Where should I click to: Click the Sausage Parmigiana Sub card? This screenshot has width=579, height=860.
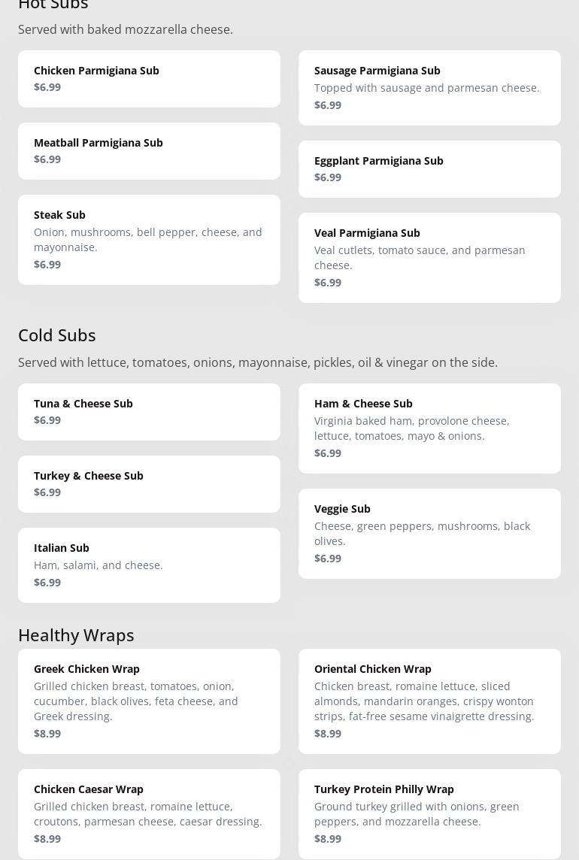tap(429, 88)
